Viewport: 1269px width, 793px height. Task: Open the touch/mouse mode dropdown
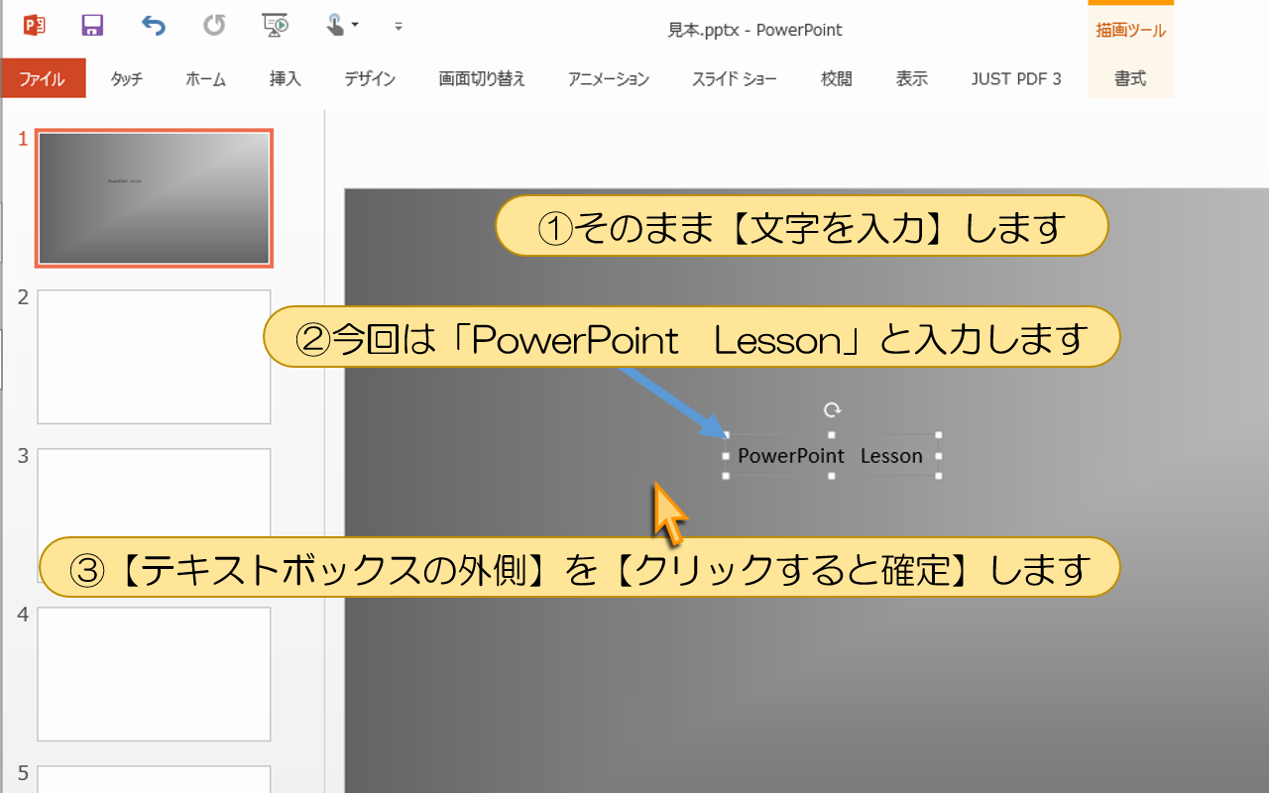pyautogui.click(x=342, y=25)
